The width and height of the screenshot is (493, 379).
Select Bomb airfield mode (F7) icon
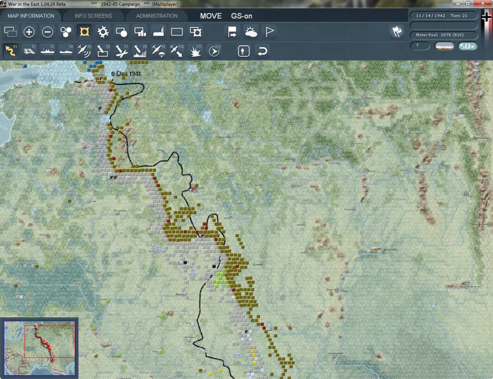(x=121, y=51)
